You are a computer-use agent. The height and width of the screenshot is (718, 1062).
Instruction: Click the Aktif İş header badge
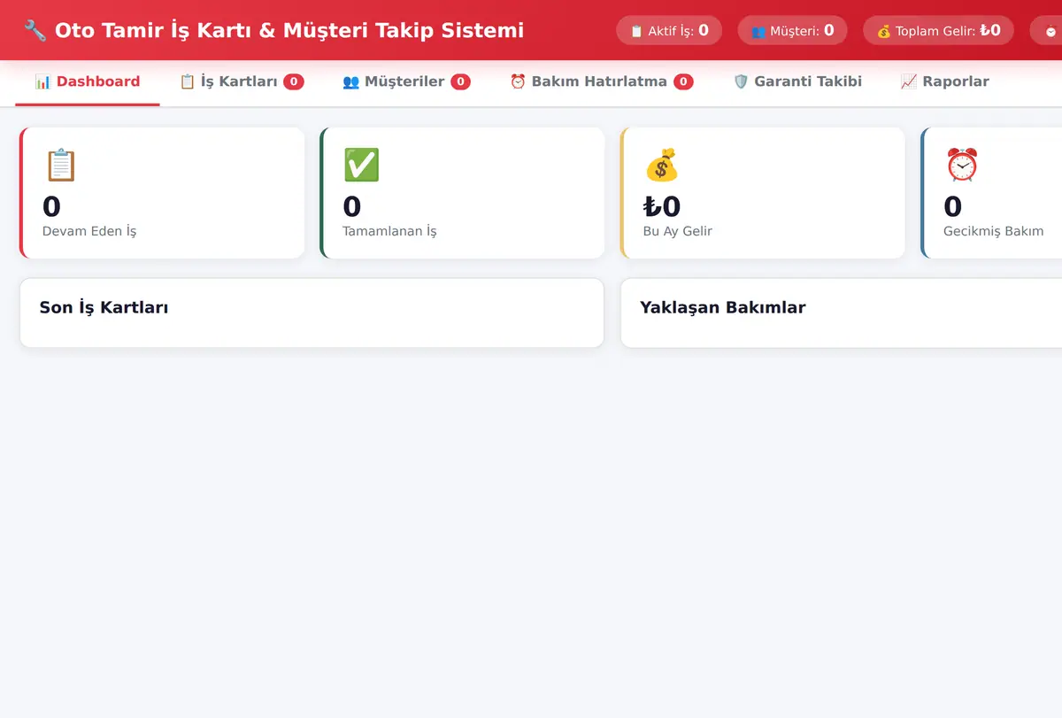point(669,30)
